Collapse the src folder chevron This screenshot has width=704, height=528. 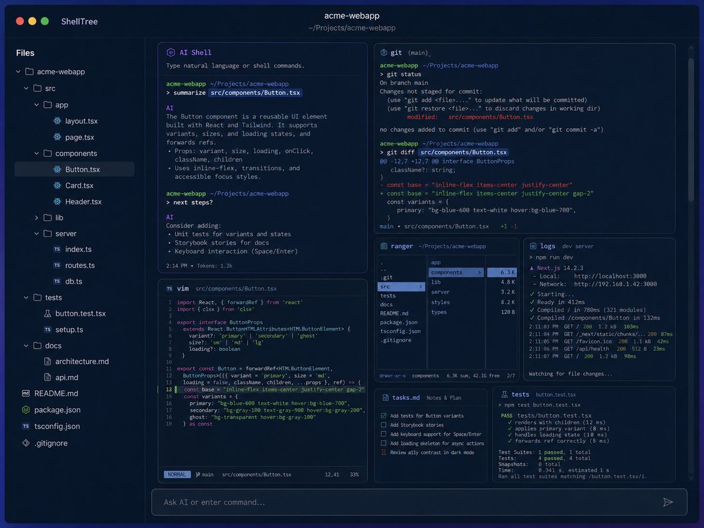pos(26,89)
